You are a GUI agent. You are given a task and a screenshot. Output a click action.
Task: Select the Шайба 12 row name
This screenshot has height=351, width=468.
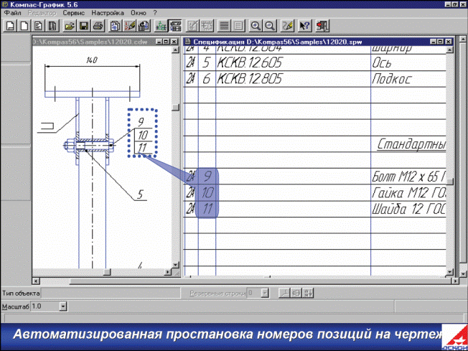tap(408, 209)
